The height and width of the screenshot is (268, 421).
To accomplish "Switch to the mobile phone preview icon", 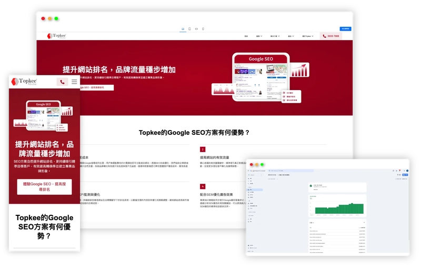I will (204, 28).
